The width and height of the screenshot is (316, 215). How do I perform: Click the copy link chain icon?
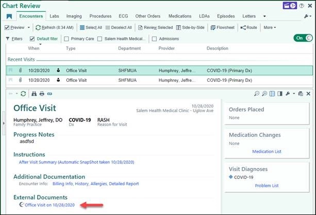pos(49,94)
